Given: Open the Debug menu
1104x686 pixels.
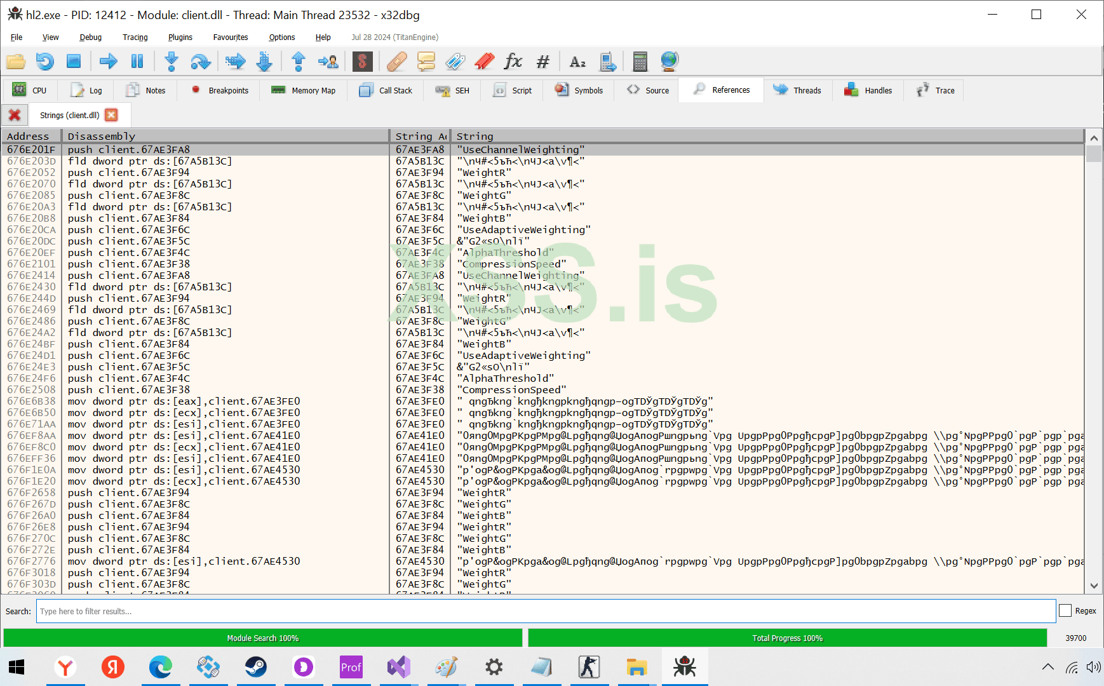Looking at the screenshot, I should 90,37.
